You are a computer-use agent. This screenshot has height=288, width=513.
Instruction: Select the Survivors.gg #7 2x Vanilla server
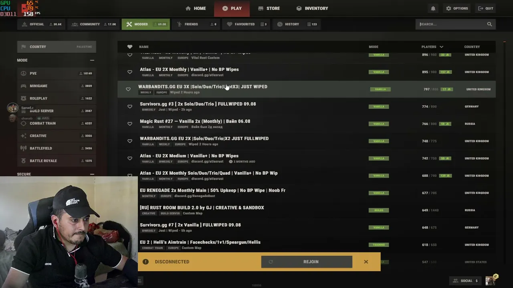click(190, 225)
